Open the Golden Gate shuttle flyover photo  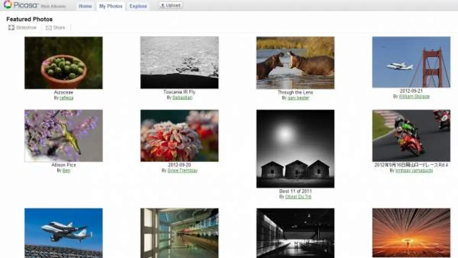[x=411, y=62]
